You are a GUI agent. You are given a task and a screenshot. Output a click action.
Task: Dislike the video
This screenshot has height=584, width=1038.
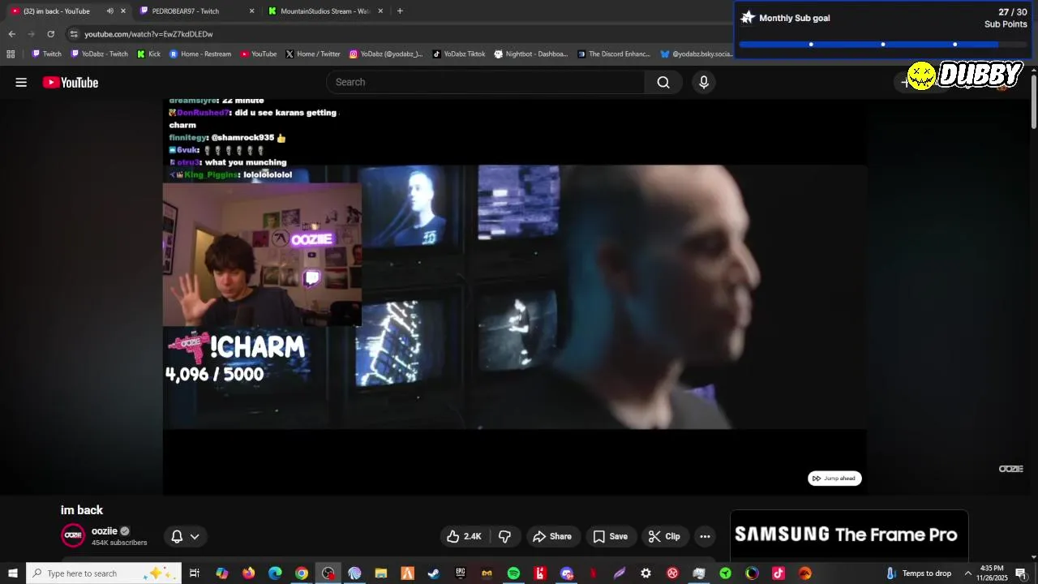click(504, 536)
